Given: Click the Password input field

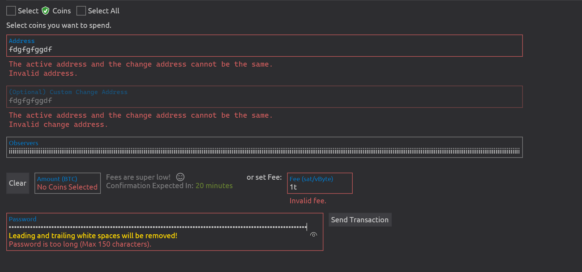Looking at the screenshot, I should click(x=165, y=232).
